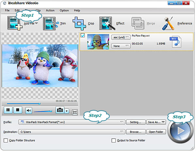Open the Profile WavPack format dropdown
Image resolution: width=196 pixels, height=151 pixels.
72,122
